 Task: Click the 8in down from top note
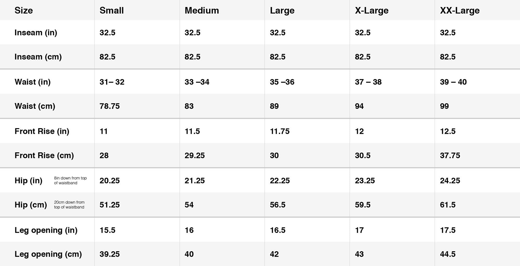point(70,181)
